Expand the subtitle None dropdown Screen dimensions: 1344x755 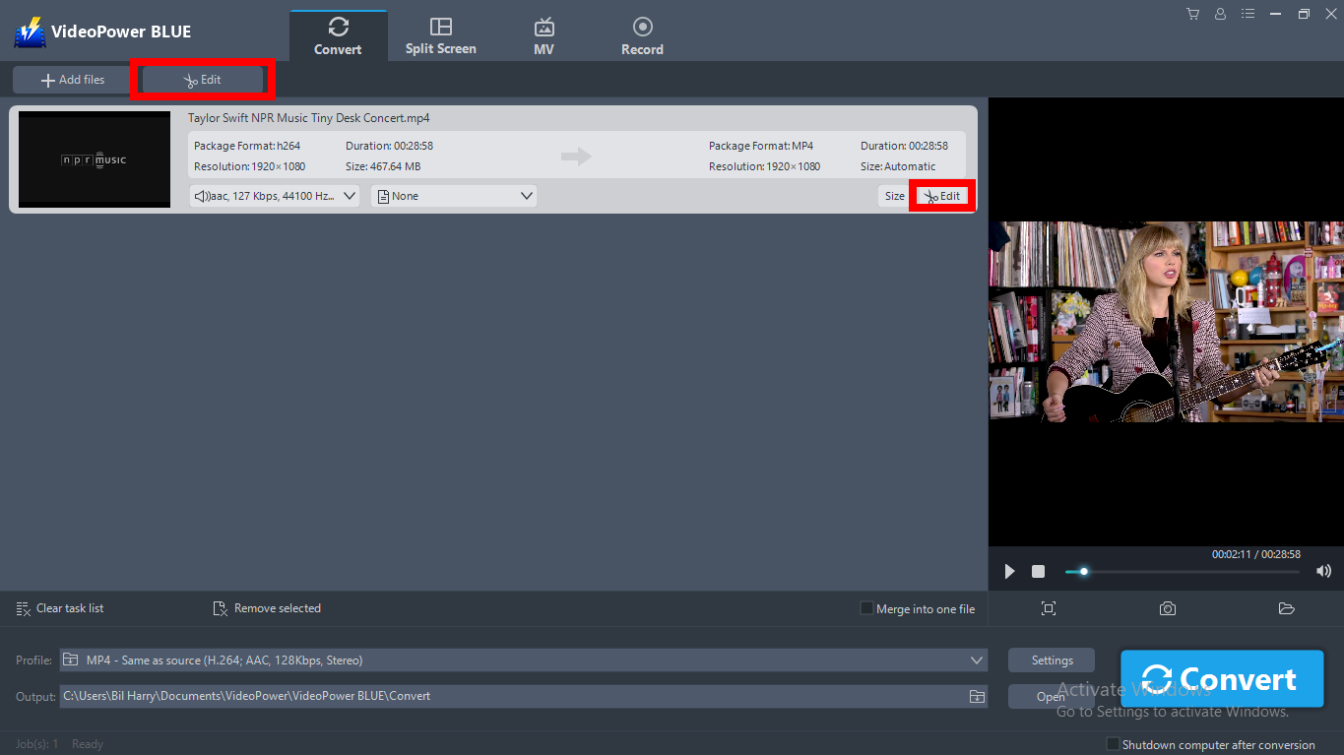453,195
